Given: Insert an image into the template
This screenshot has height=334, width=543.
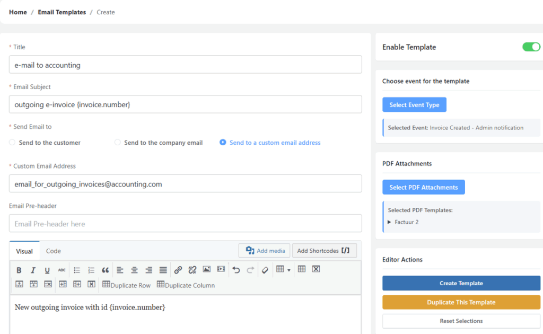Looking at the screenshot, I should pyautogui.click(x=207, y=269).
